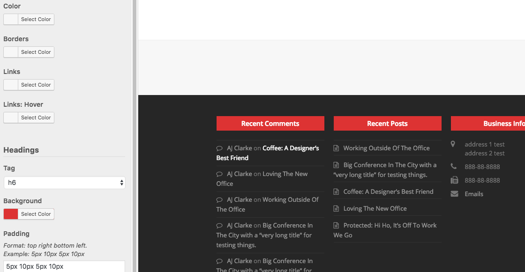
Task: Click the Recent Comments widget heading
Action: point(270,124)
